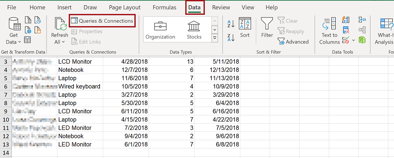This screenshot has width=394, height=158.
Task: Click the Recent Sources icon with clock
Action: pyautogui.click(x=37, y=20)
